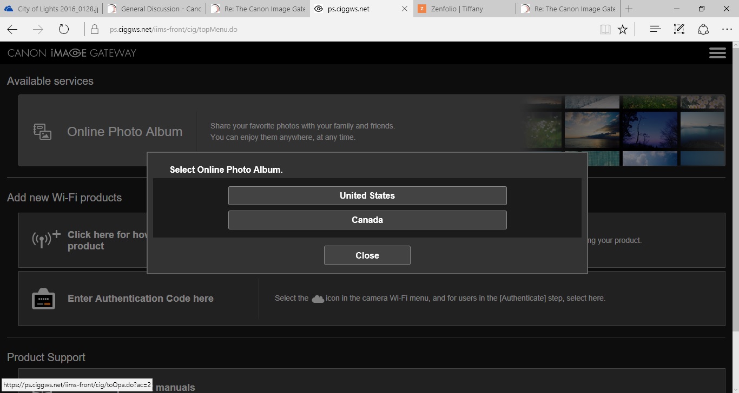The image size is (739, 393).
Task: Open a new tab with plus button
Action: (x=629, y=9)
